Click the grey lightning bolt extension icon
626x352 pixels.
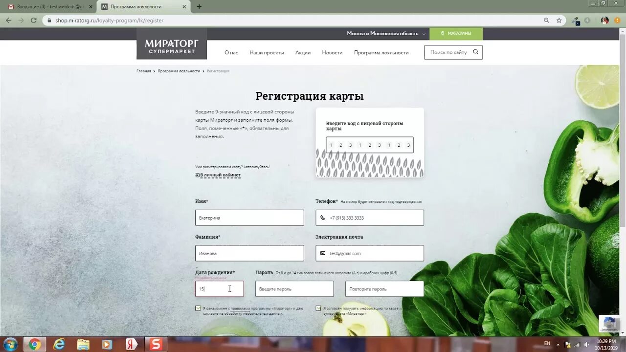pyautogui.click(x=587, y=21)
